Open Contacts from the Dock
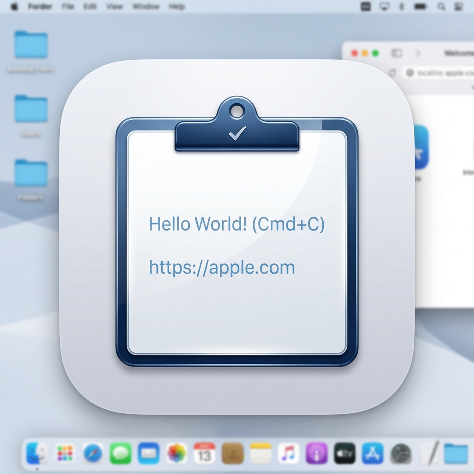This screenshot has width=474, height=474. (x=232, y=454)
